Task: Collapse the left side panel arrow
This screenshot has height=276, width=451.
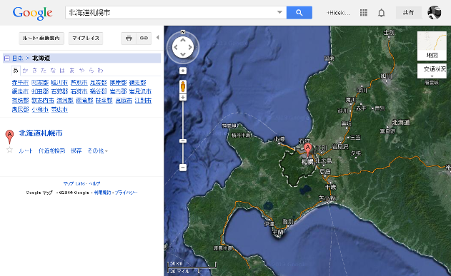Action: coord(158,37)
